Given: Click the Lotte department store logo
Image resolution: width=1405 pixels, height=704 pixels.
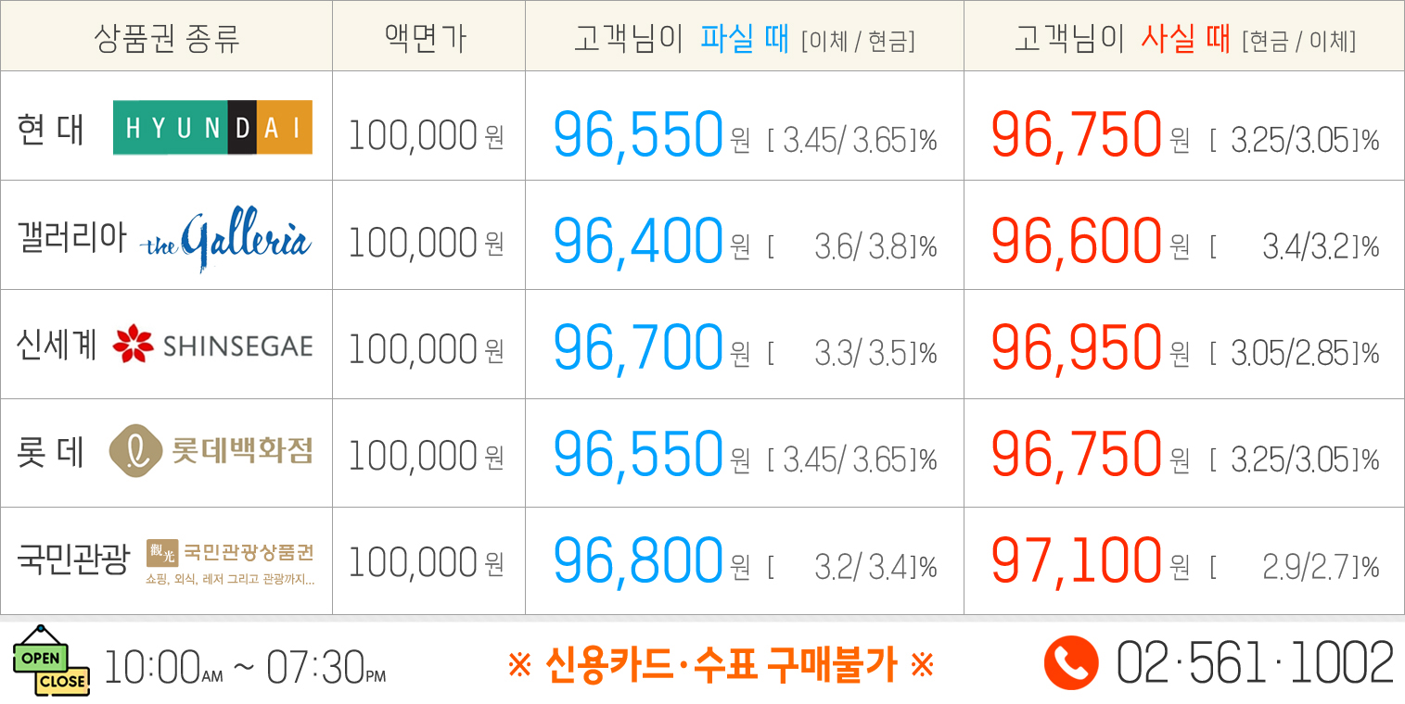Looking at the screenshot, I should (x=211, y=451).
